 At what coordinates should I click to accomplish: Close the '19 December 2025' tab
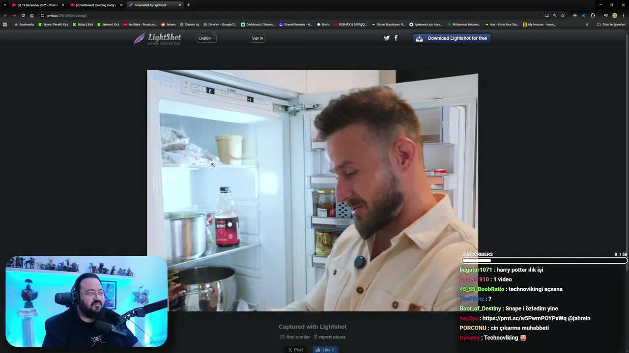(x=63, y=5)
